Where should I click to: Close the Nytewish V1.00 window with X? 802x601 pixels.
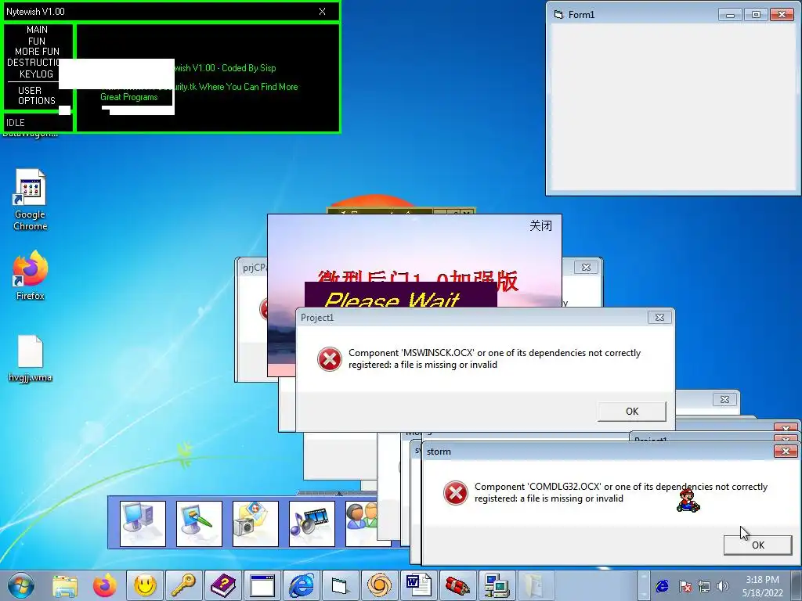(x=322, y=11)
